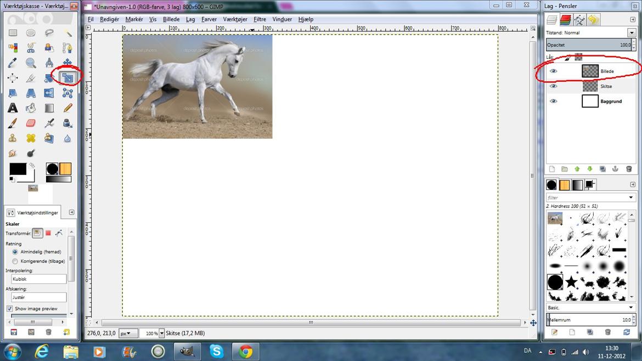Select the Scale tool in toolbox

click(x=67, y=78)
